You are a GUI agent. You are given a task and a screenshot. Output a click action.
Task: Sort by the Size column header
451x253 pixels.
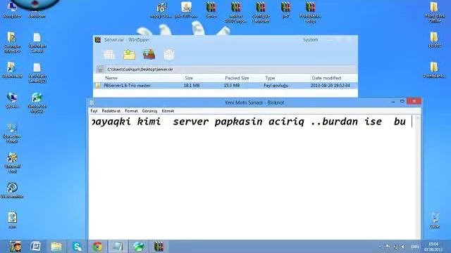point(189,78)
